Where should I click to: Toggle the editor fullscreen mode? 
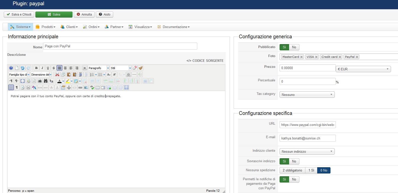pyautogui.click(x=23, y=81)
